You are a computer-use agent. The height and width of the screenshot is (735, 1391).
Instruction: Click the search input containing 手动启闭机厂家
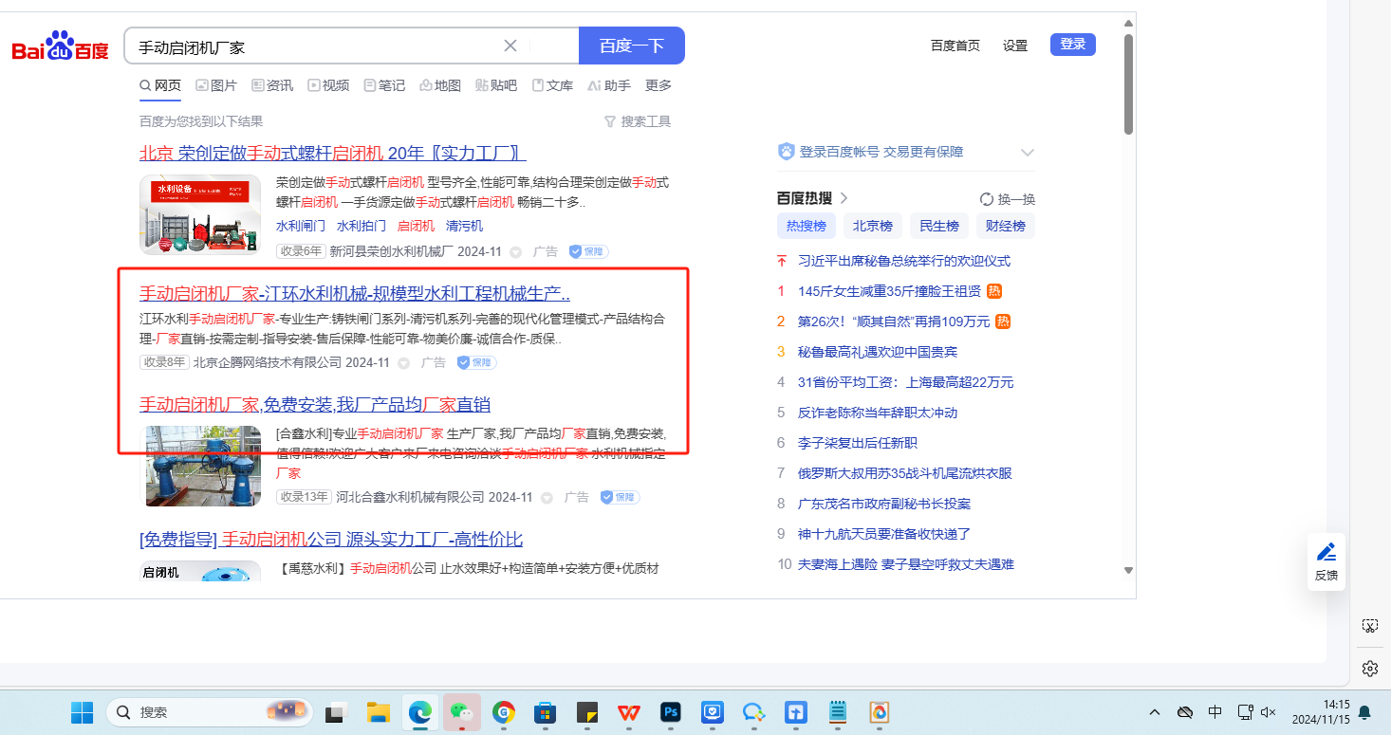313,46
